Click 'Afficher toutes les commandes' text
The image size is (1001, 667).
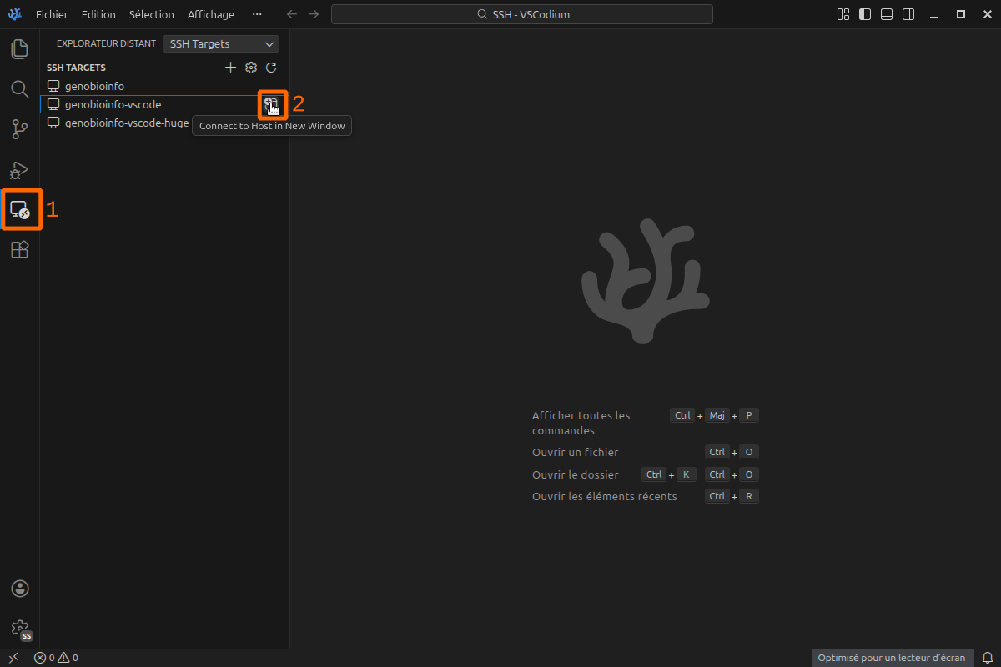pyautogui.click(x=581, y=423)
